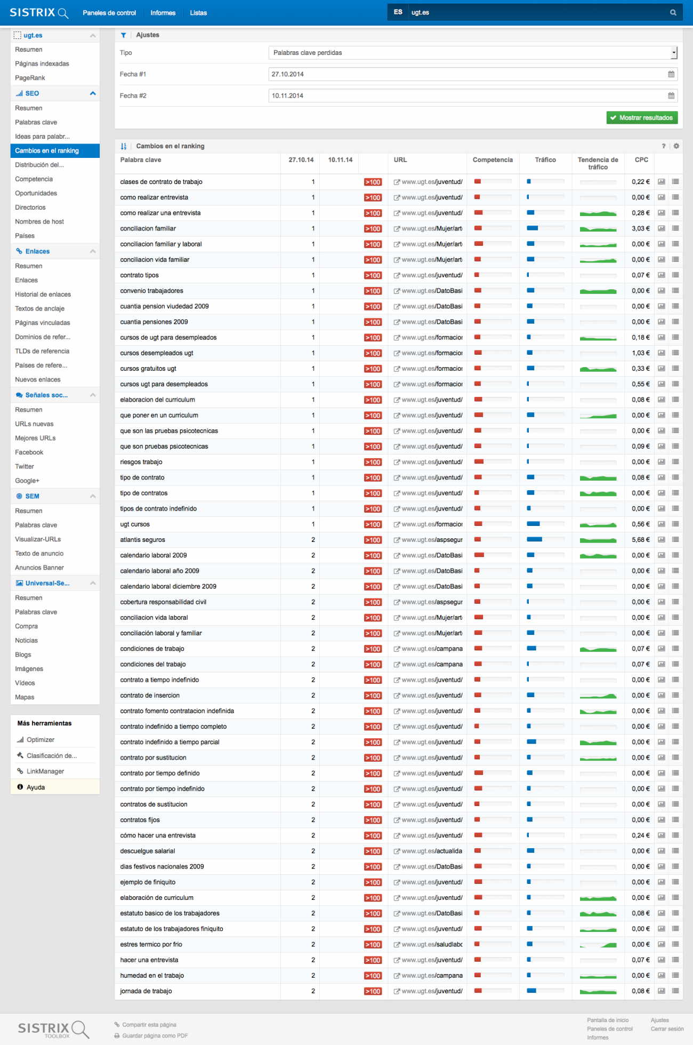Open the Tipo dropdown 'Palabras clave perdidas'

472,53
